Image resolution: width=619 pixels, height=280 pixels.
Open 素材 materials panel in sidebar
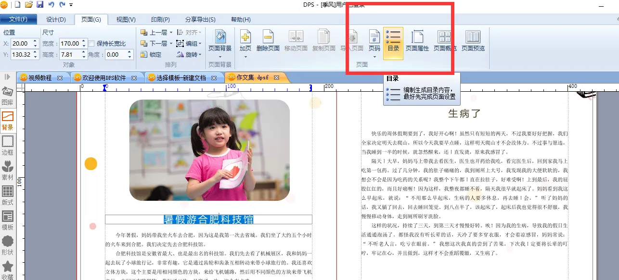pos(7,170)
